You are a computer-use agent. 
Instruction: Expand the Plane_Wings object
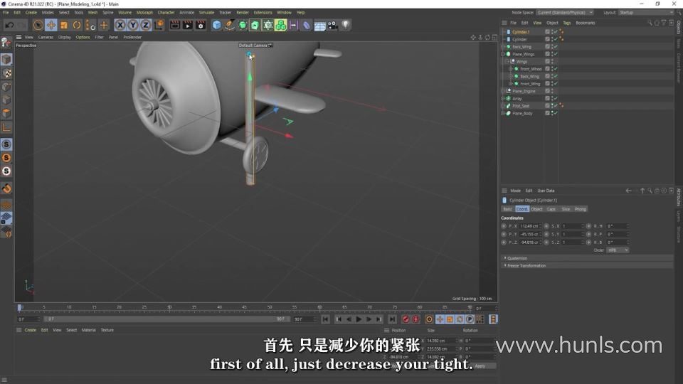[x=503, y=55]
